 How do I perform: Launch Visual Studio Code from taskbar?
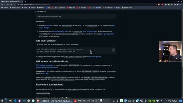coord(15,101)
